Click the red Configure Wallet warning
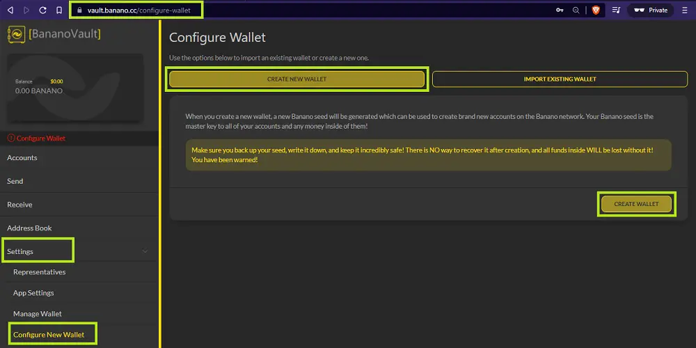This screenshot has height=348, width=696. [36, 139]
